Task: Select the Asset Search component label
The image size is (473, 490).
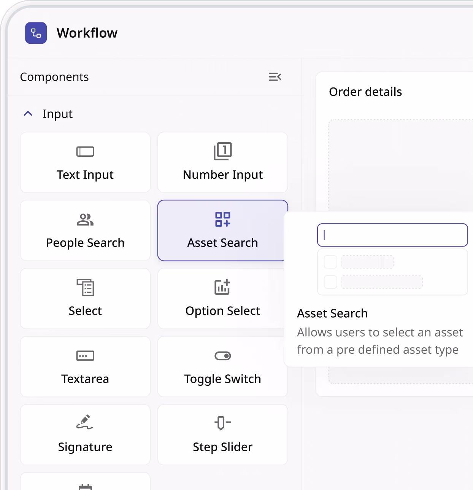Action: (222, 243)
